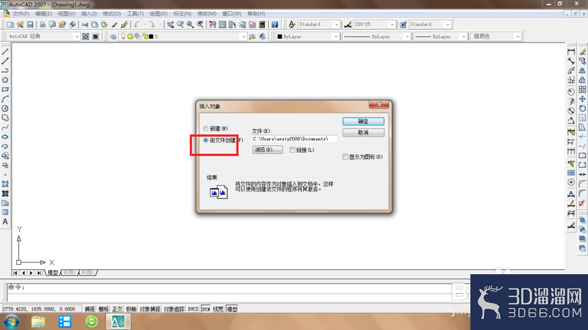
Task: Click the Table Style icon
Action: pyautogui.click(x=403, y=24)
